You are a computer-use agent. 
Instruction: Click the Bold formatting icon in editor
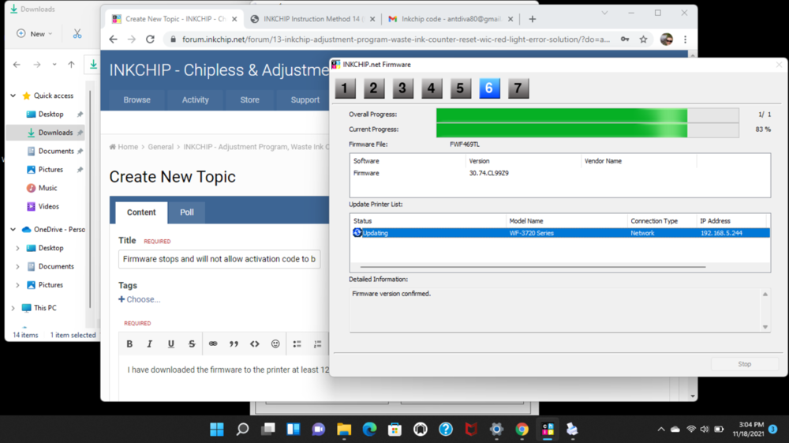[x=130, y=344]
